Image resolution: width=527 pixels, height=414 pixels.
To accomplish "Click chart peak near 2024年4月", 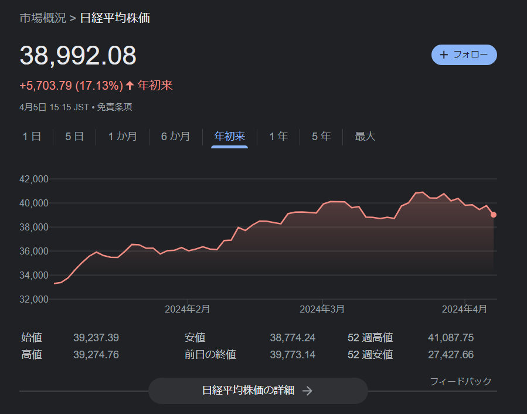I will 423,192.
